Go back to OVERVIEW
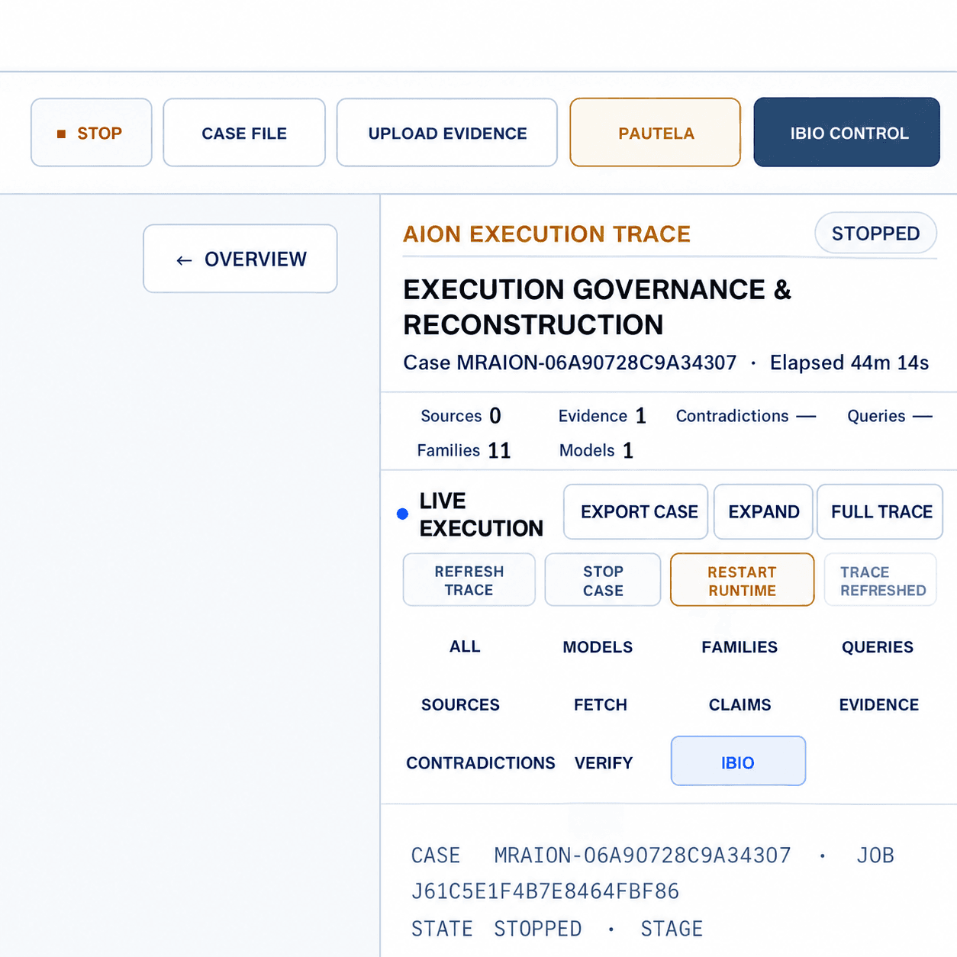 tap(240, 259)
